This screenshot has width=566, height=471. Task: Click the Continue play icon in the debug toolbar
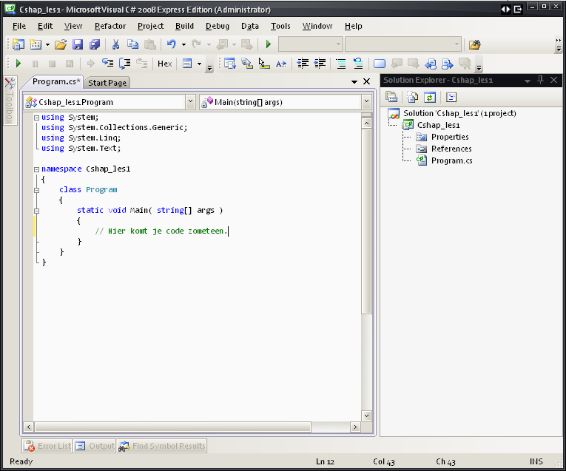(18, 64)
